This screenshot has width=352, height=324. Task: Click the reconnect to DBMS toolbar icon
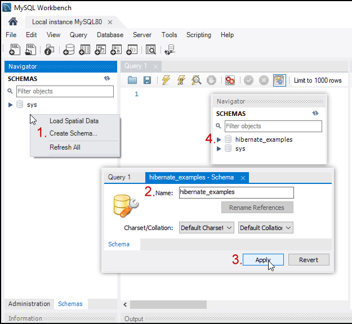pos(170,49)
